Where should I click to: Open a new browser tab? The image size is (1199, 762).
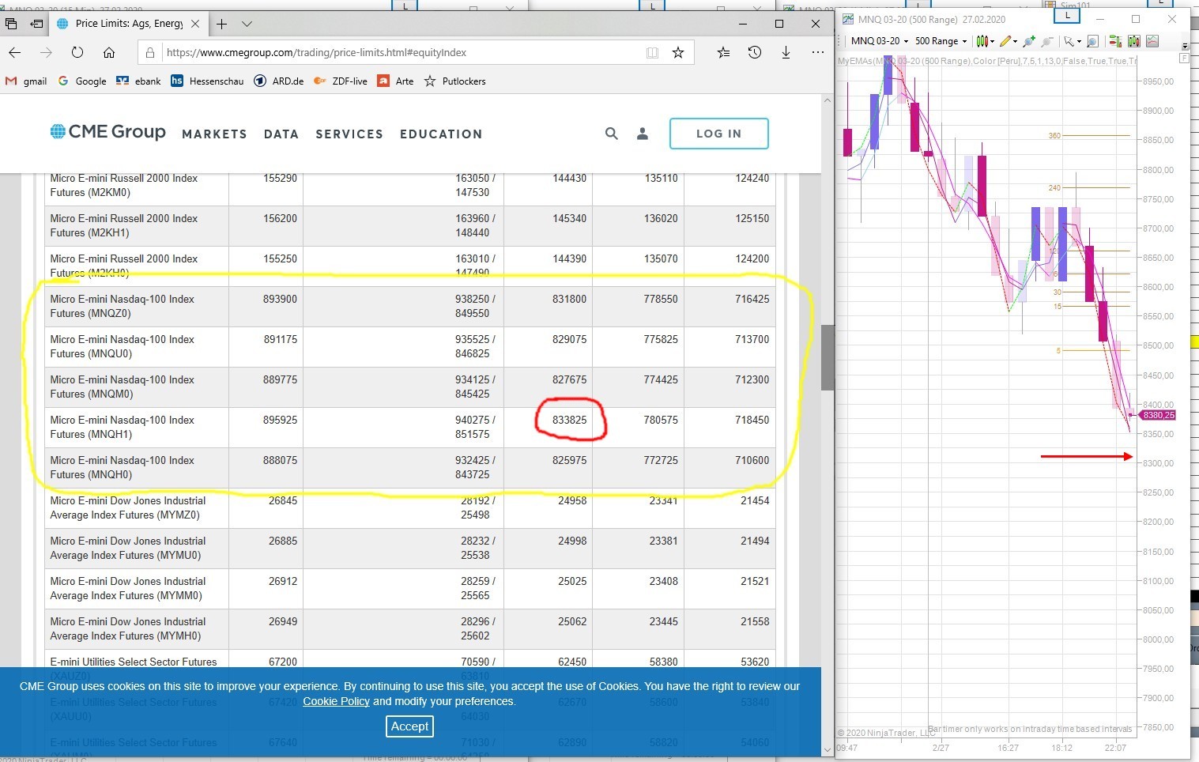pos(221,24)
